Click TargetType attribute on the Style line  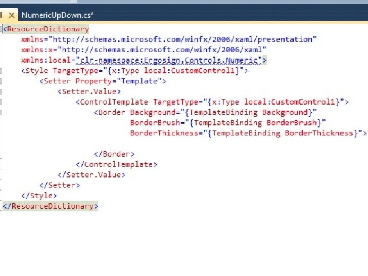coord(76,71)
